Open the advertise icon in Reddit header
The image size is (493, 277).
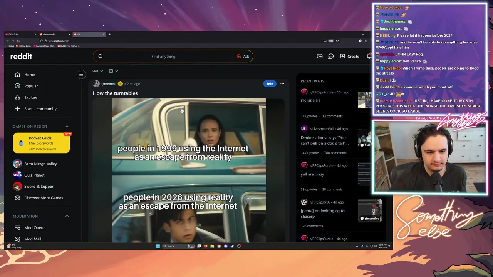pyautogui.click(x=319, y=56)
